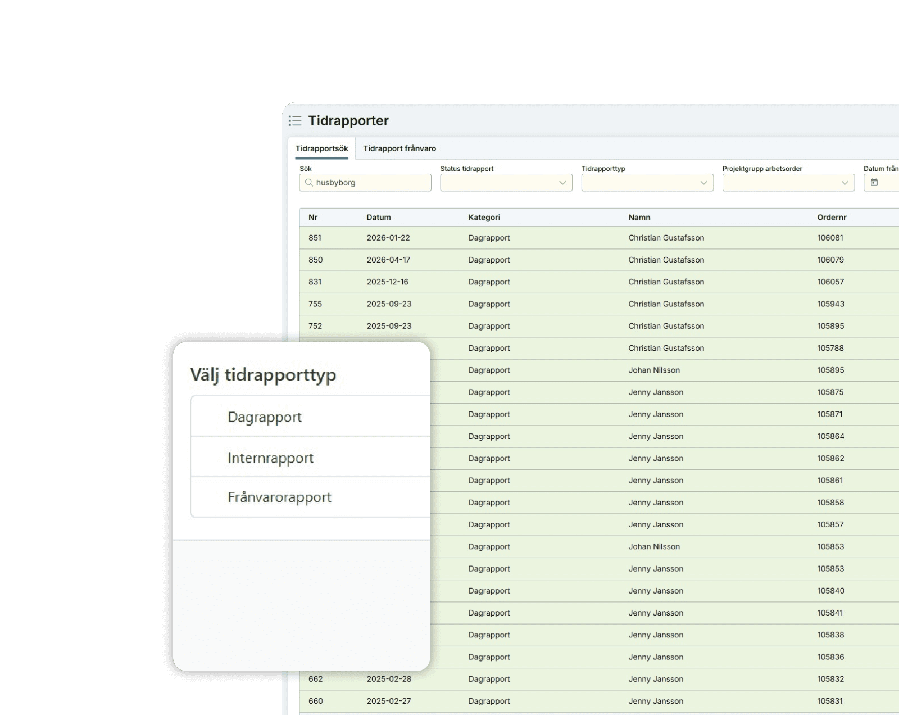Switch to Tidrapport frånvaro tab
Screen dimensions: 899x715
pos(399,148)
